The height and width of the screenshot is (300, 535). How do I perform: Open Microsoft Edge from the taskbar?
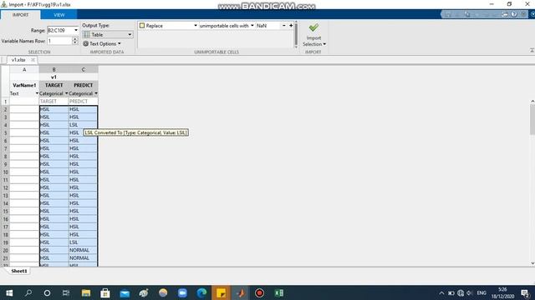pyautogui.click(x=201, y=292)
